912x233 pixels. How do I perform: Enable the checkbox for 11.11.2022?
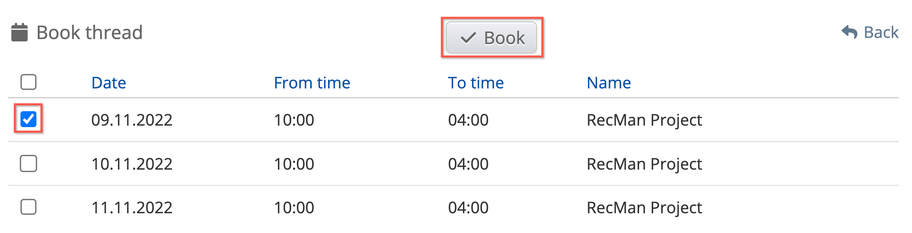[29, 207]
